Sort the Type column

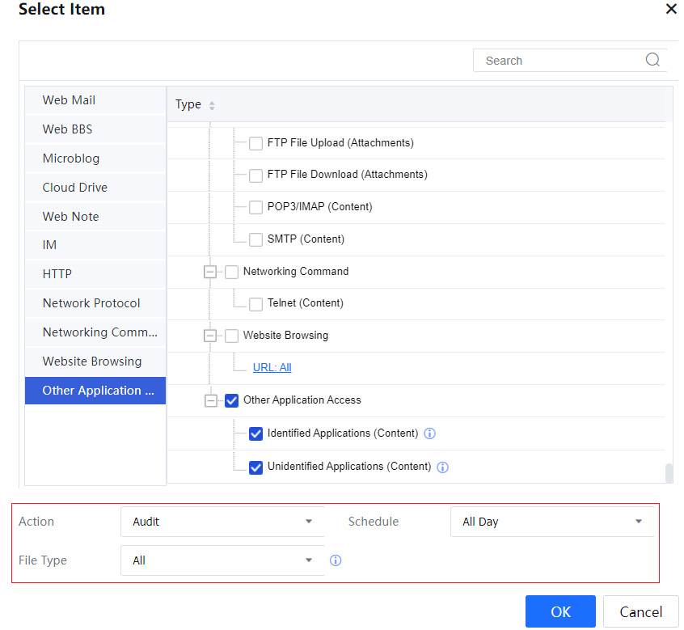[212, 105]
